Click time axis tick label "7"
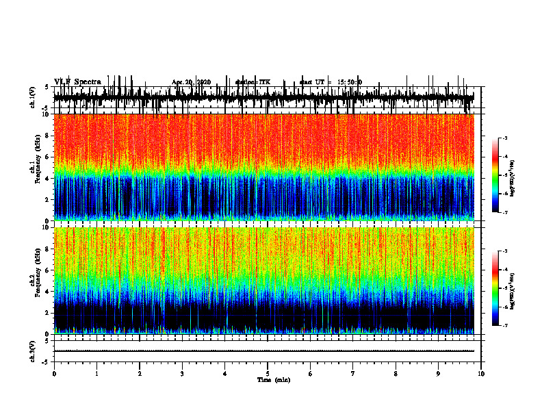The height and width of the screenshot is (419, 542). [353, 374]
